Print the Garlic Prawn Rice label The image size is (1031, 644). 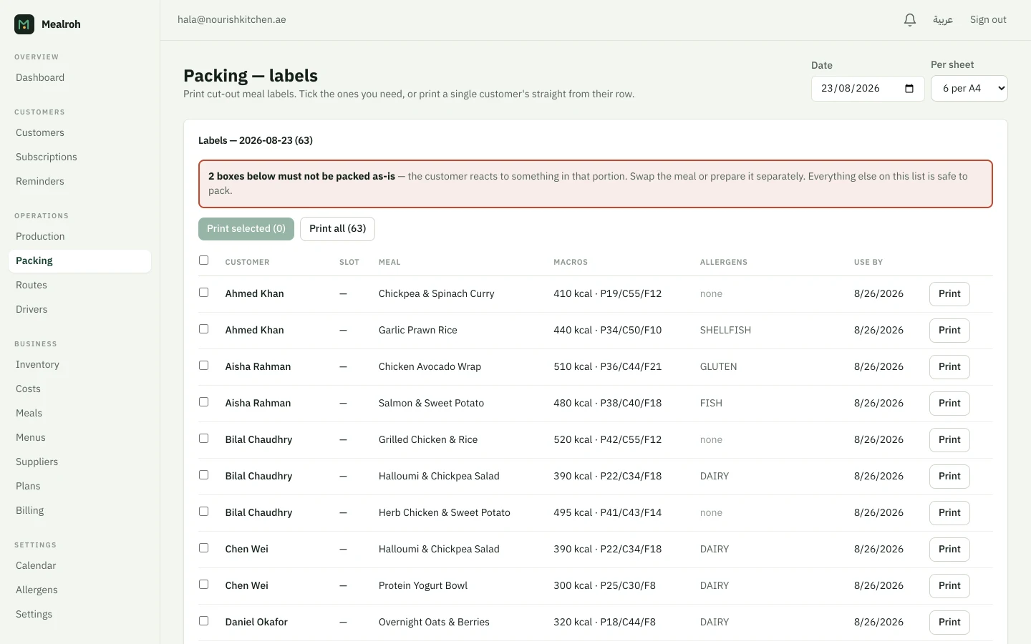point(949,331)
